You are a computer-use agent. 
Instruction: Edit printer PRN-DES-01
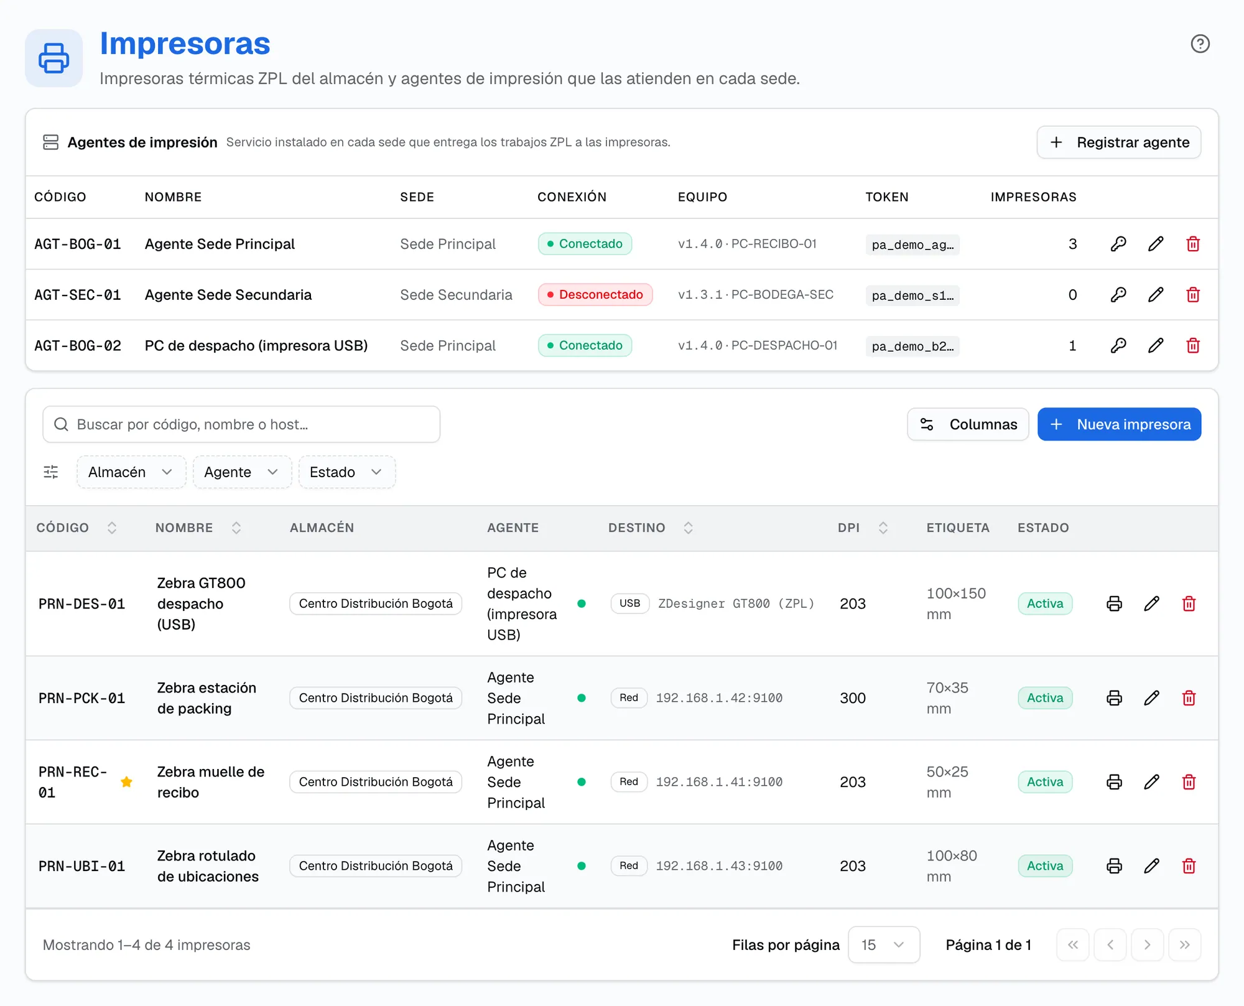click(x=1152, y=603)
